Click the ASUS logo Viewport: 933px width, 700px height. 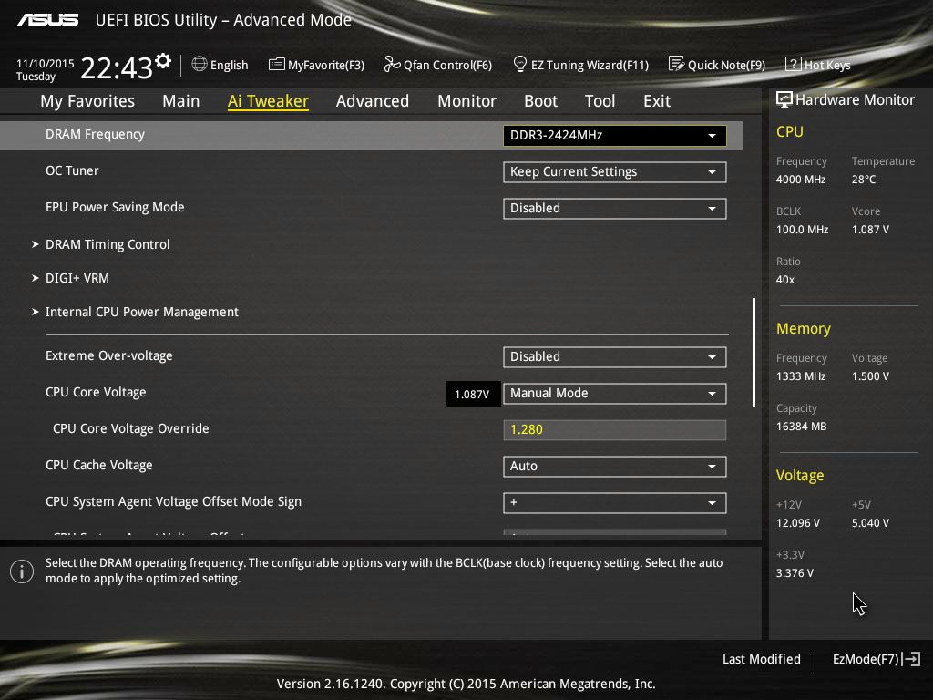point(47,20)
